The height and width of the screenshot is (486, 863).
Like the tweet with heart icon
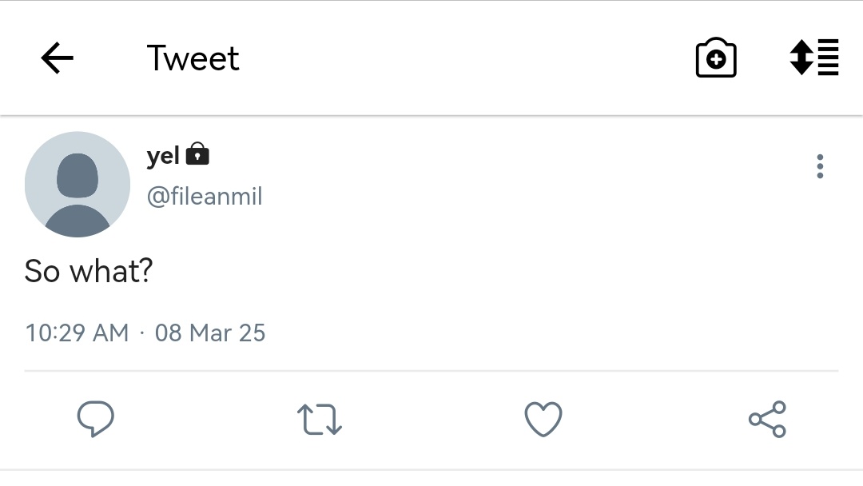tap(543, 420)
